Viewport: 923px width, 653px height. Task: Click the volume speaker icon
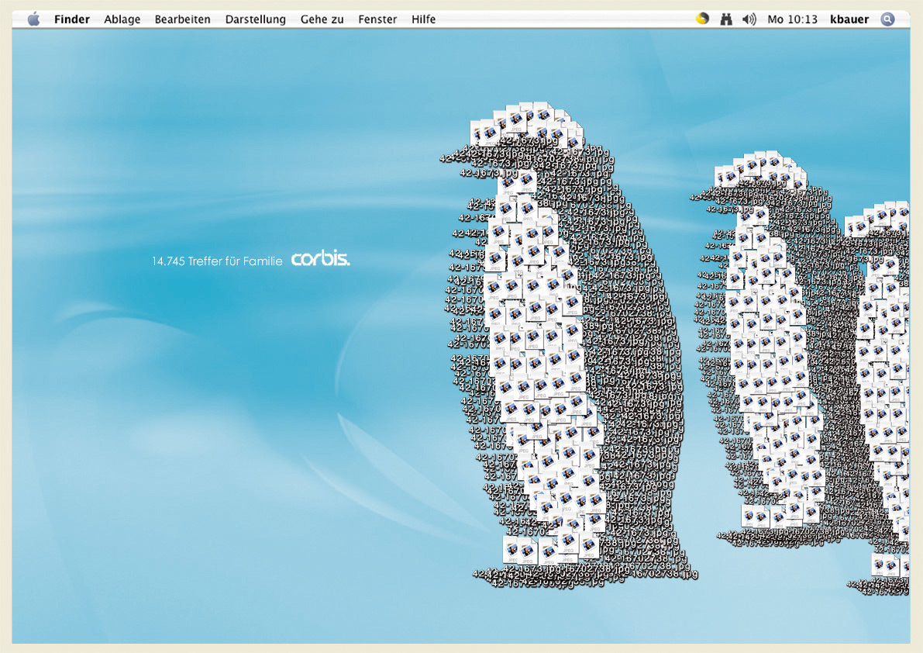(749, 19)
